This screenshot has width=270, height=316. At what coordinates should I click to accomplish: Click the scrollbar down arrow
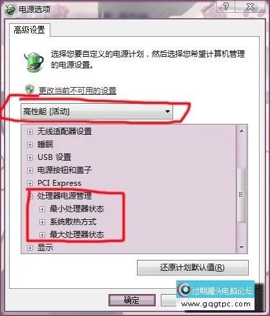pos(242,247)
